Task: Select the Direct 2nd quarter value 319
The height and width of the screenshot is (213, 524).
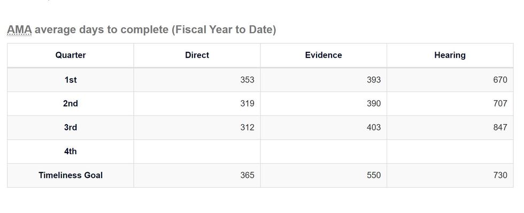Action: pyautogui.click(x=247, y=104)
